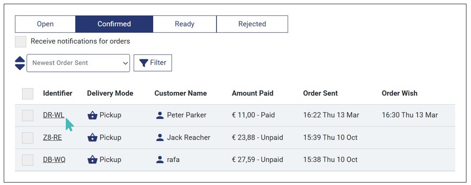Switch to the Open orders tab
Screen dimensions: 471x185
pyautogui.click(x=45, y=24)
